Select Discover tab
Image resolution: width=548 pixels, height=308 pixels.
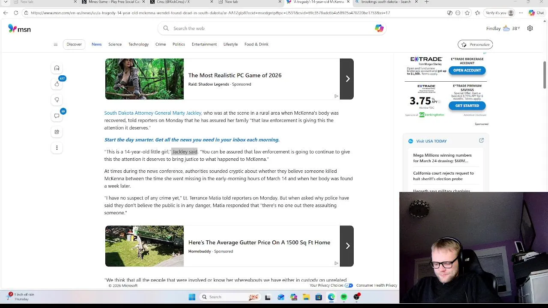[x=74, y=44]
